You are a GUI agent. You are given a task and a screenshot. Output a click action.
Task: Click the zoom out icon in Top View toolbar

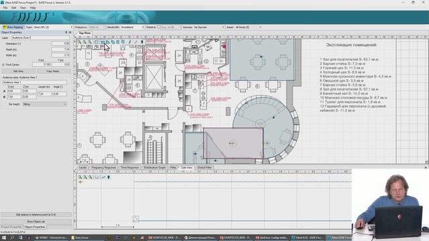pos(84,42)
